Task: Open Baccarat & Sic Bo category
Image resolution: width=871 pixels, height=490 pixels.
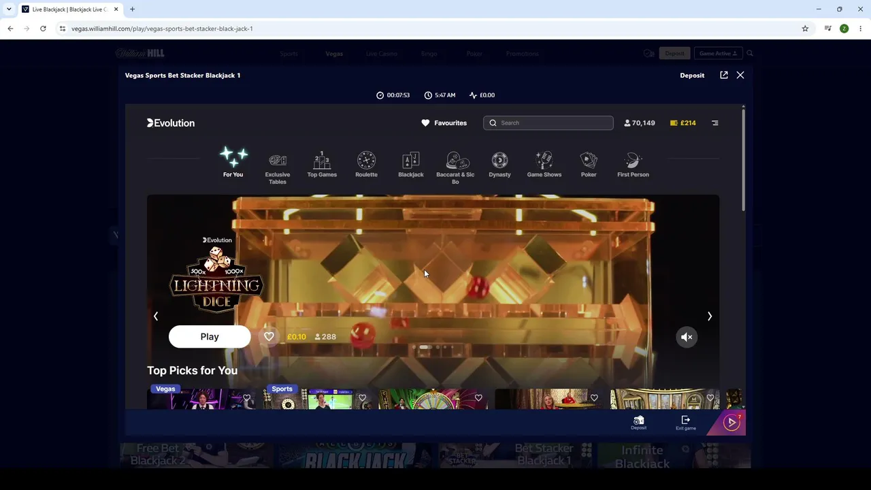Action: [455, 167]
